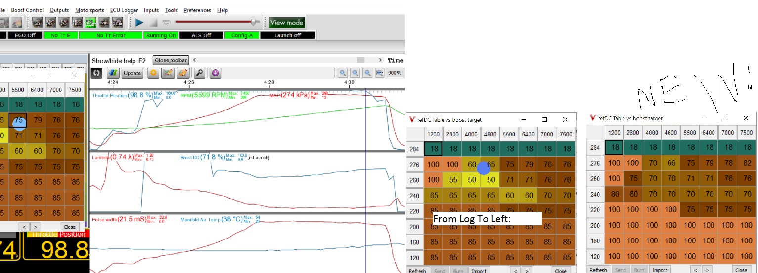Click the green highlighted toolbar icon
Image resolution: width=758 pixels, height=273 pixels.
click(90, 22)
